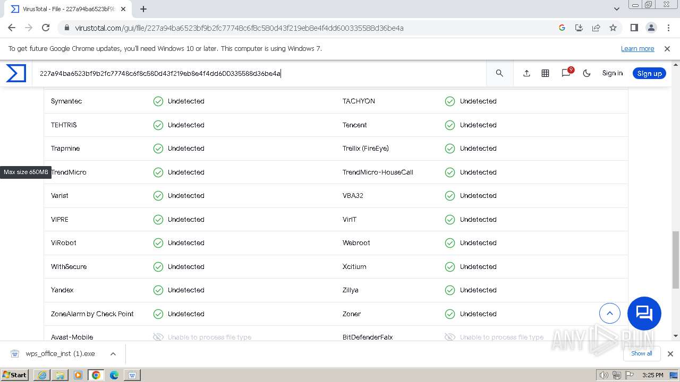
Task: Close the downloads bar
Action: click(x=670, y=354)
